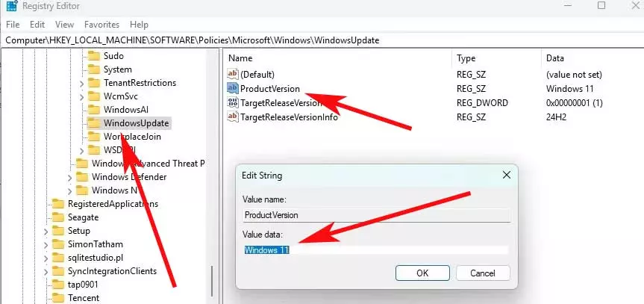Select the TargetReleaseVersionInfo value name
Viewport: 644px width, 304px height.
289,117
